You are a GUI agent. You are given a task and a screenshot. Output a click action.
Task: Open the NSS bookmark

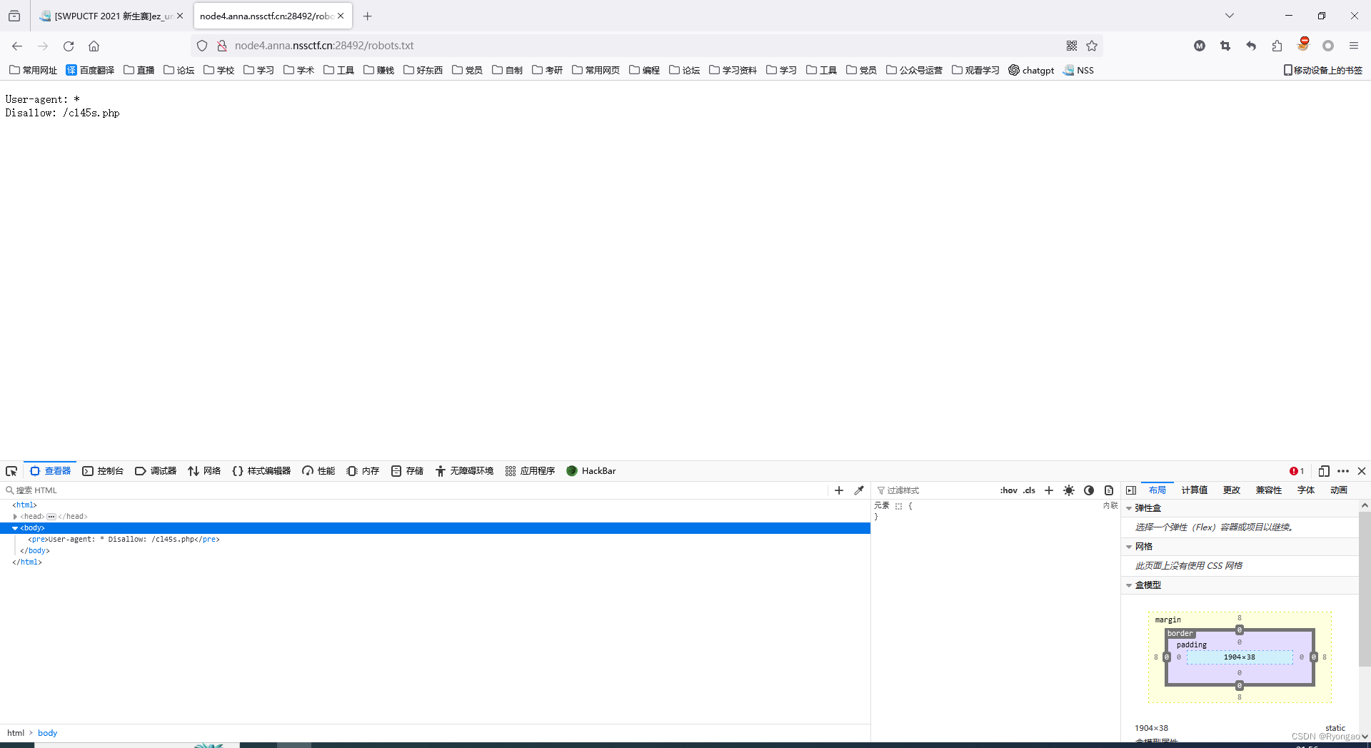1078,70
